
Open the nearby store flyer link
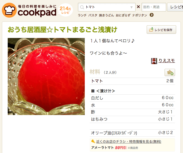click(x=129, y=141)
